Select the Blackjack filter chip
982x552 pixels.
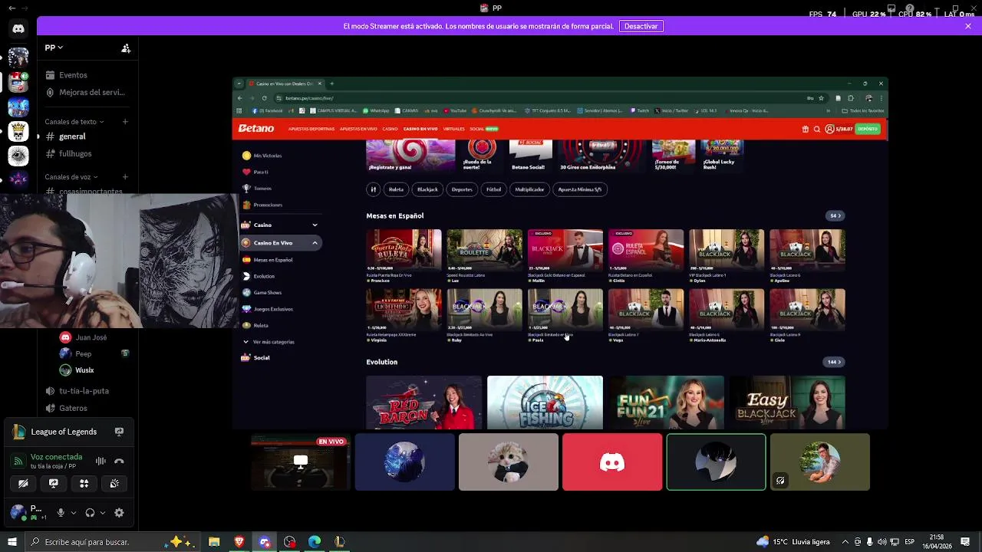pyautogui.click(x=427, y=189)
